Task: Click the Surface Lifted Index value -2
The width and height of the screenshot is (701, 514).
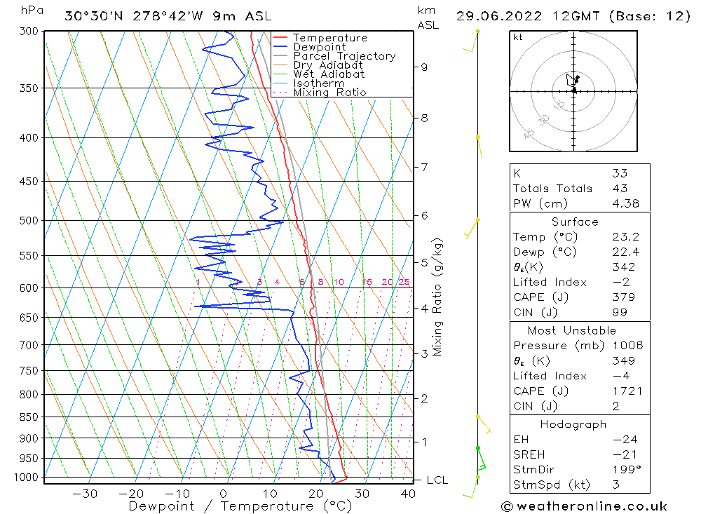Action: pos(621,283)
